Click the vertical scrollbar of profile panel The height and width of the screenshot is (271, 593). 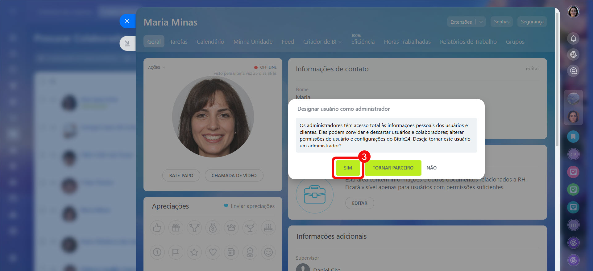pyautogui.click(x=557, y=79)
